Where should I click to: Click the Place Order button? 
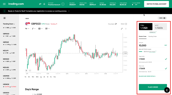153,87
